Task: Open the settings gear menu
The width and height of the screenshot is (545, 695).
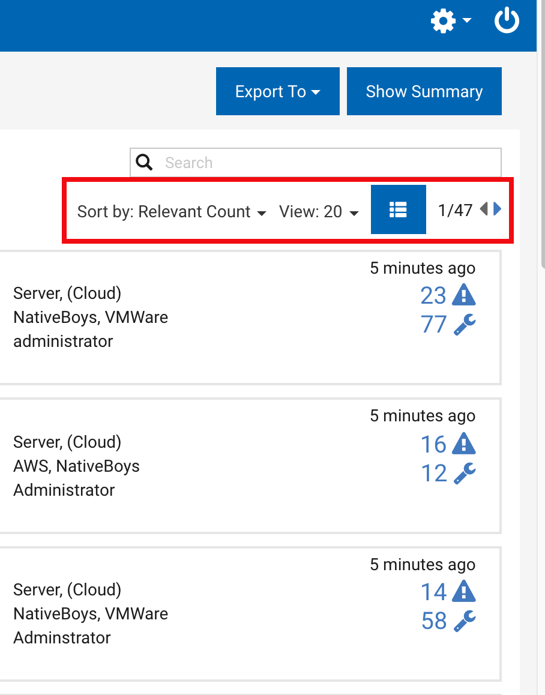Action: [x=442, y=20]
